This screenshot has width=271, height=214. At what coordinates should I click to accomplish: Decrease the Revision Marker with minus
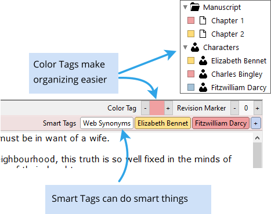pos(234,108)
